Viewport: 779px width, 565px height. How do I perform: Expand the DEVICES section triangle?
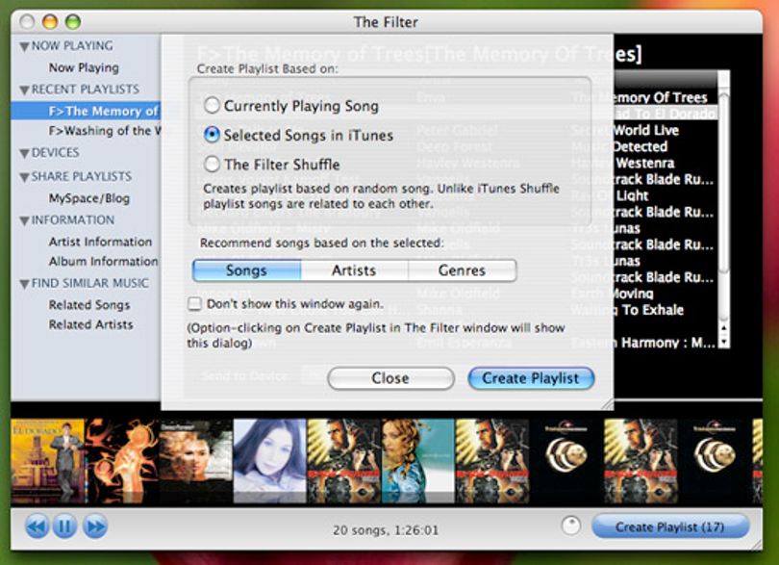(24, 153)
